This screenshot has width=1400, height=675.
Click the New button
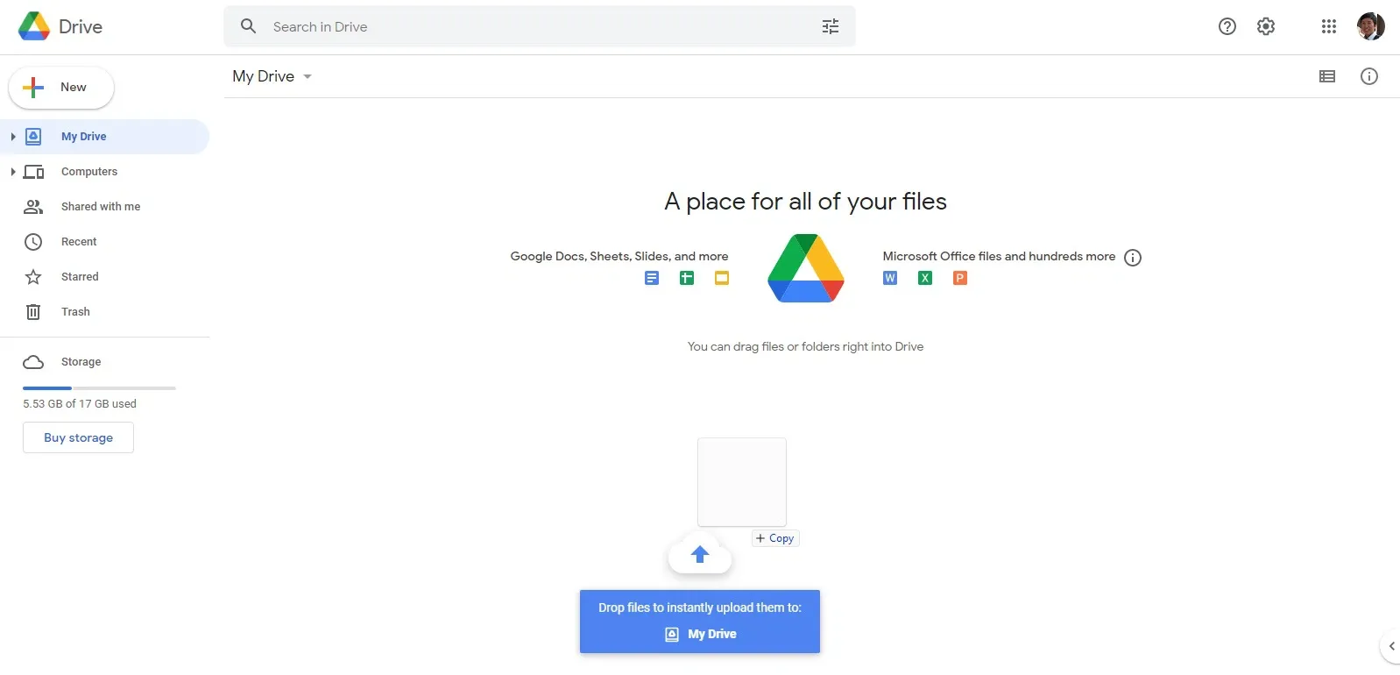[61, 88]
